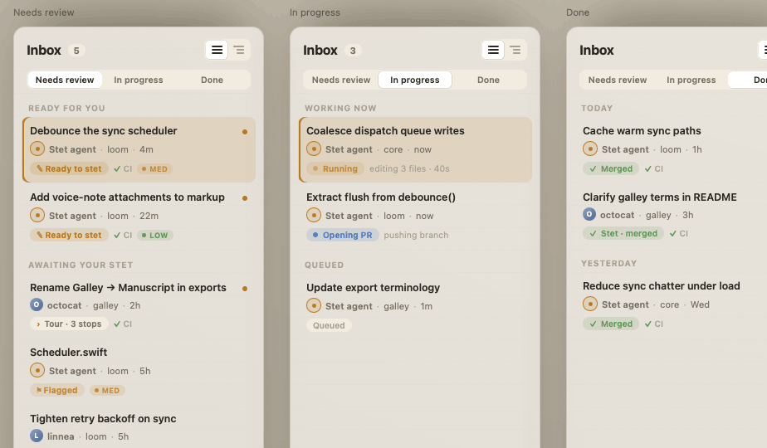Screen dimensions: 767x448
Task: Click item count badge 3 beside Inbox
Action: (353, 51)
